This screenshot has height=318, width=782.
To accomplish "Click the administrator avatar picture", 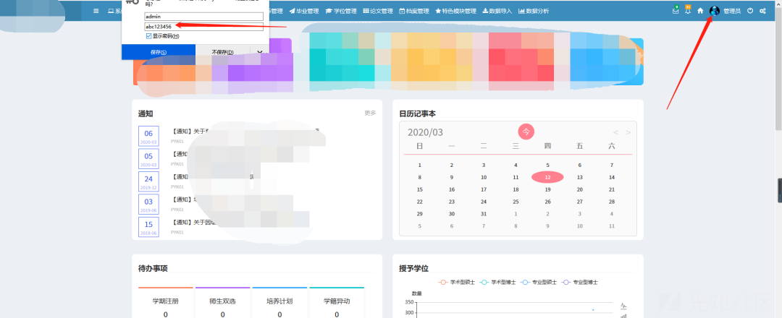I will tap(715, 11).
